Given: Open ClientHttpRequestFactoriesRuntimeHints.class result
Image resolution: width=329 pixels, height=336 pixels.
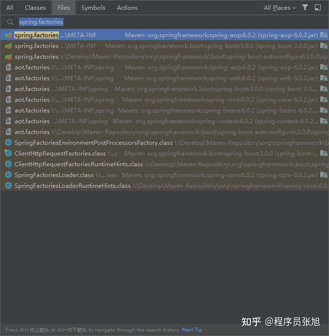Looking at the screenshot, I should [164, 164].
